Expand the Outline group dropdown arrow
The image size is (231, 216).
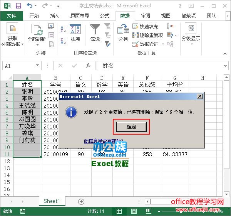pos(192,44)
